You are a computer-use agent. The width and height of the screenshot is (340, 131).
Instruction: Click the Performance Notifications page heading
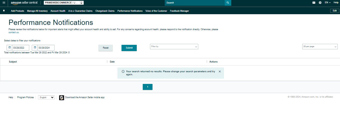51,22
